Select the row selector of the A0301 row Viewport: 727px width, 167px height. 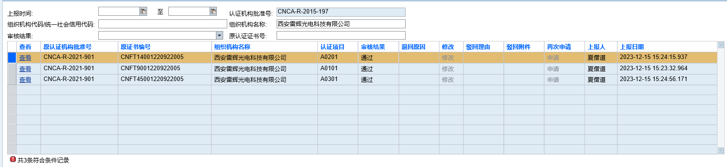(12, 80)
